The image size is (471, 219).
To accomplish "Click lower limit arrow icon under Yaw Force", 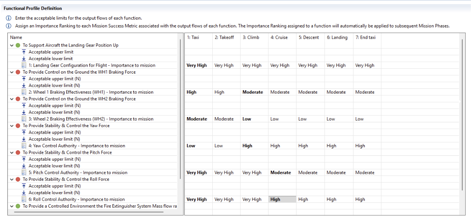I will point(24,139).
